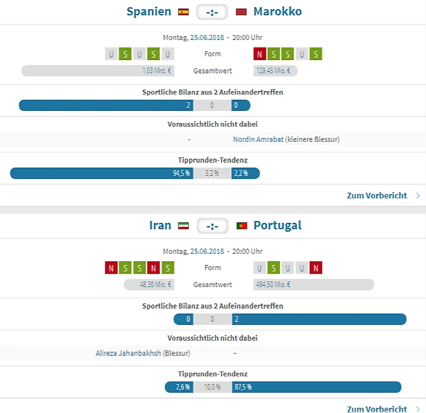Open Zum Vorbericht link for Spanien–Marokko

point(376,195)
